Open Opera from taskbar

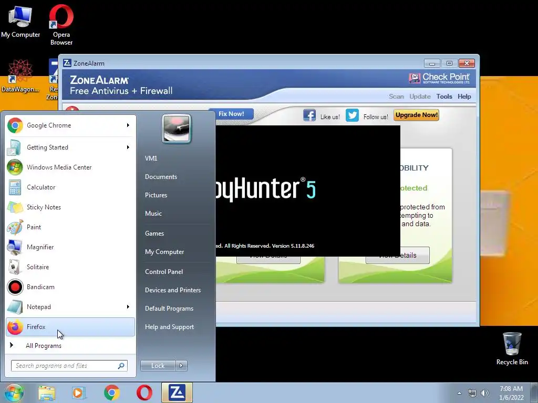click(x=144, y=393)
